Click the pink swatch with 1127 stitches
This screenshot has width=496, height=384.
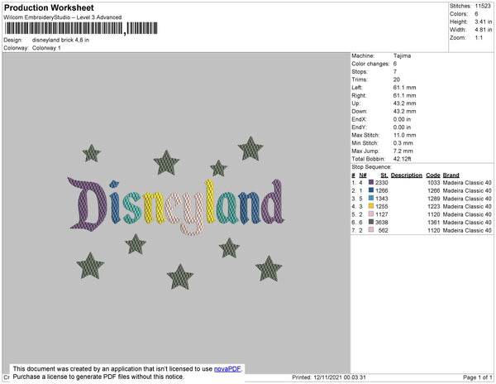coord(371,214)
